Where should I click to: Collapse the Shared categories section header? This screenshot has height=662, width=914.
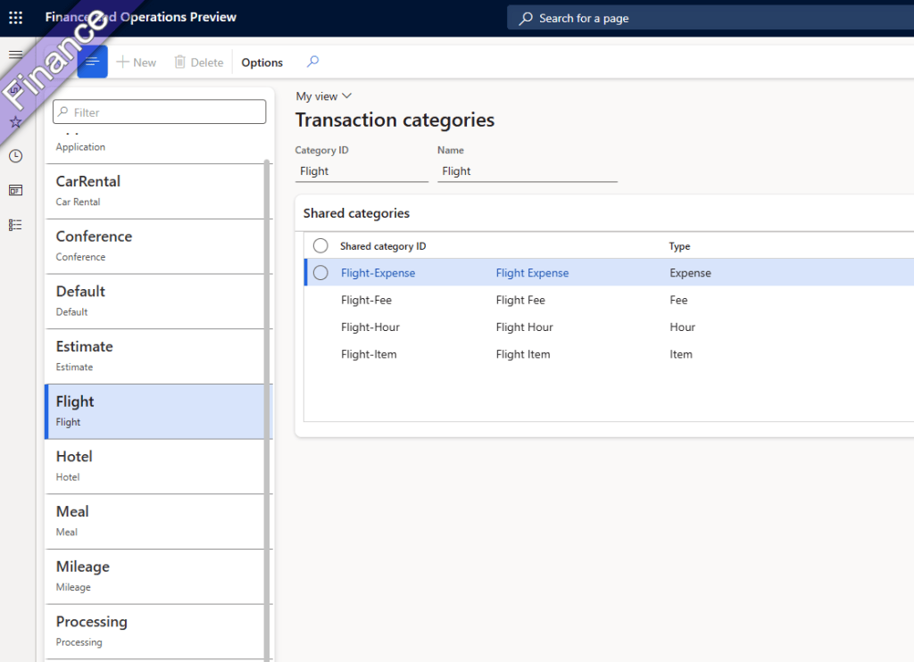[356, 213]
